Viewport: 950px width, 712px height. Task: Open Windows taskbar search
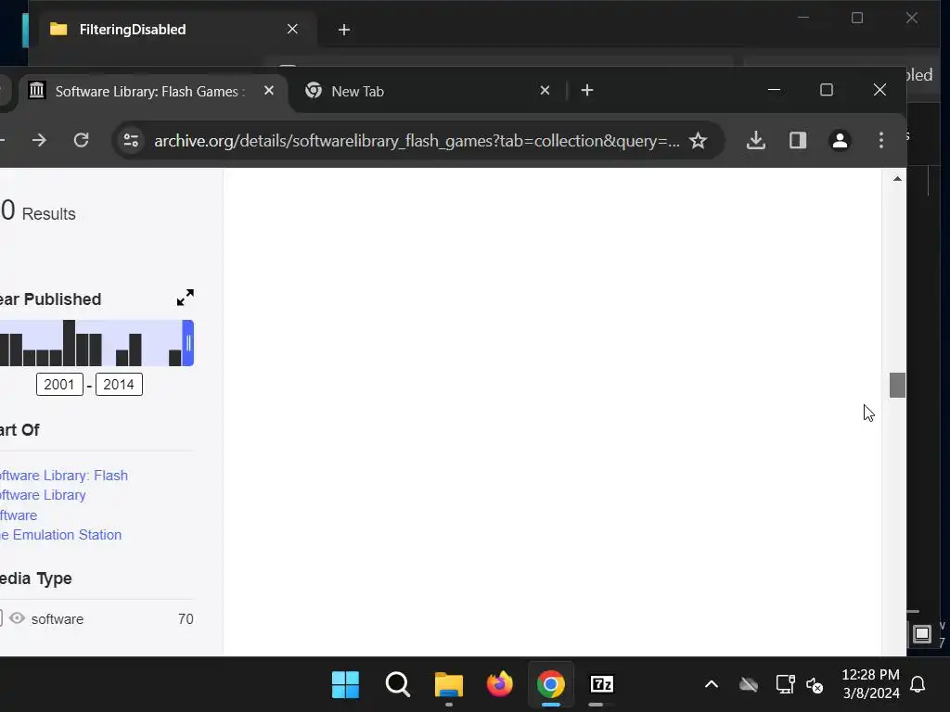[397, 684]
